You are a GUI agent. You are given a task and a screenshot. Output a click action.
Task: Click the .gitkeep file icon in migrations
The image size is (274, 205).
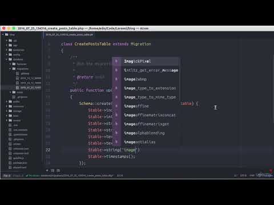[x=18, y=73]
